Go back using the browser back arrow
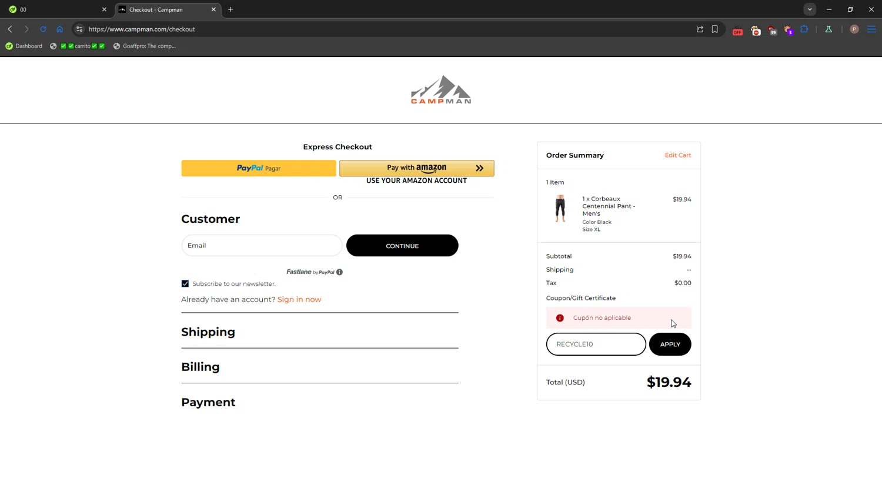This screenshot has height=478, width=882. click(x=10, y=29)
